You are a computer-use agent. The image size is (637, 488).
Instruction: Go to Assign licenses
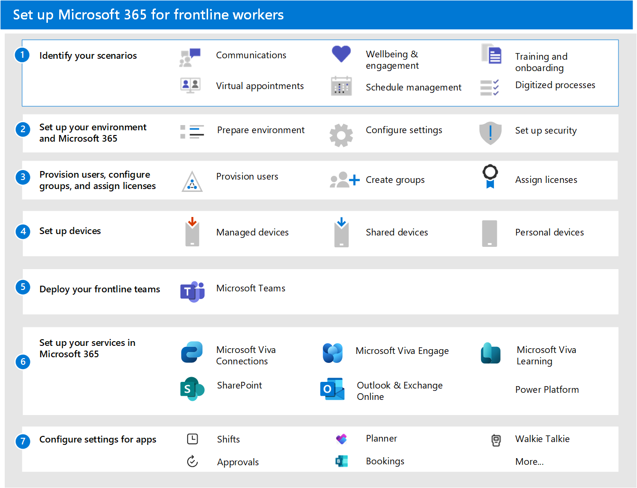pyautogui.click(x=546, y=180)
